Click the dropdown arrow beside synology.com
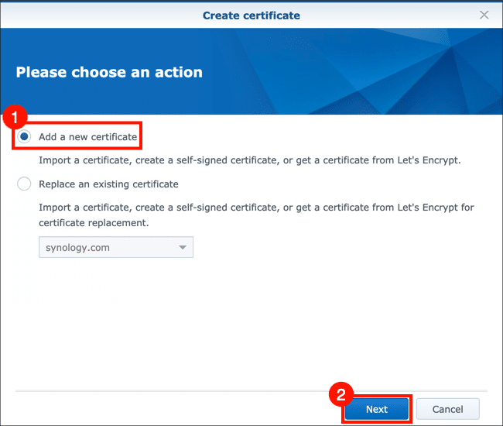503x426 pixels. tap(183, 248)
